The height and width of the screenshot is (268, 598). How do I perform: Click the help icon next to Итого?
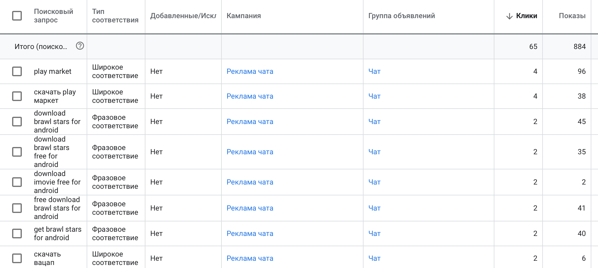click(80, 46)
